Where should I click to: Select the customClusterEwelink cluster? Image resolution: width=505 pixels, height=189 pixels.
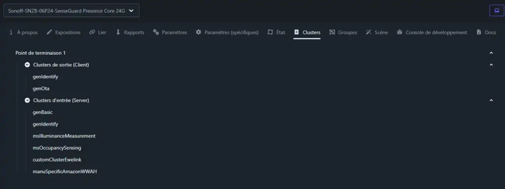(57, 160)
